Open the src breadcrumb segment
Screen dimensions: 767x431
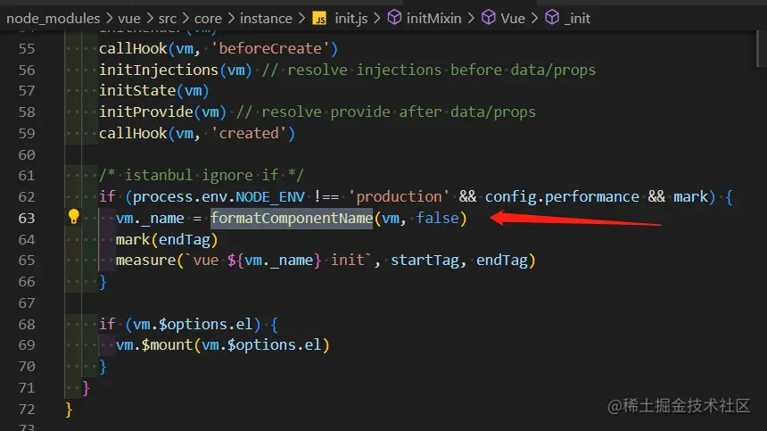168,19
